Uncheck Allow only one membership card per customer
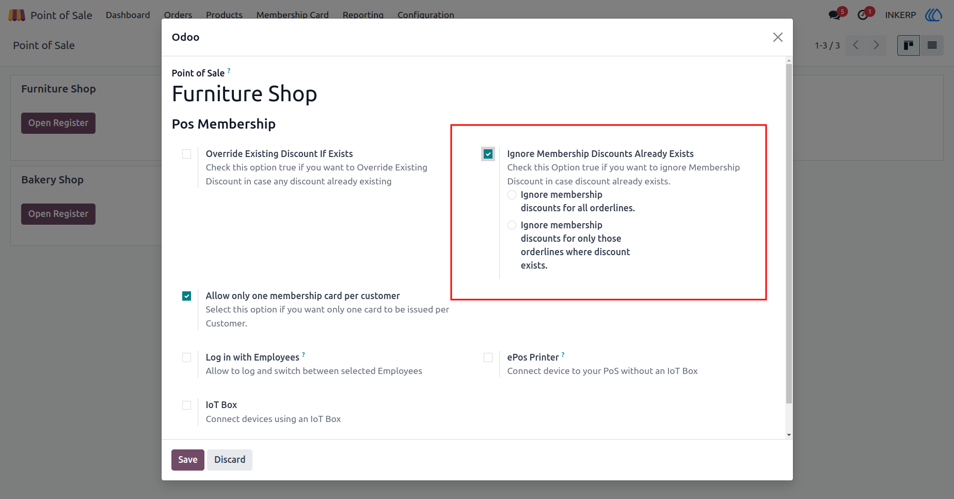 tap(186, 296)
